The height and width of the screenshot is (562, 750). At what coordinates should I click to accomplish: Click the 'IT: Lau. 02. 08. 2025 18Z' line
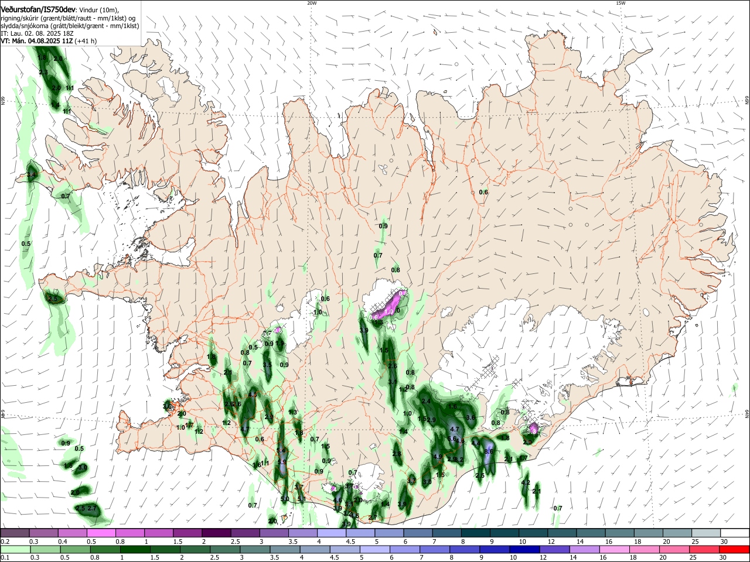pyautogui.click(x=37, y=33)
